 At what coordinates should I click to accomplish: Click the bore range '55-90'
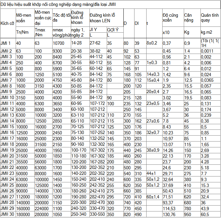point(76,97)
